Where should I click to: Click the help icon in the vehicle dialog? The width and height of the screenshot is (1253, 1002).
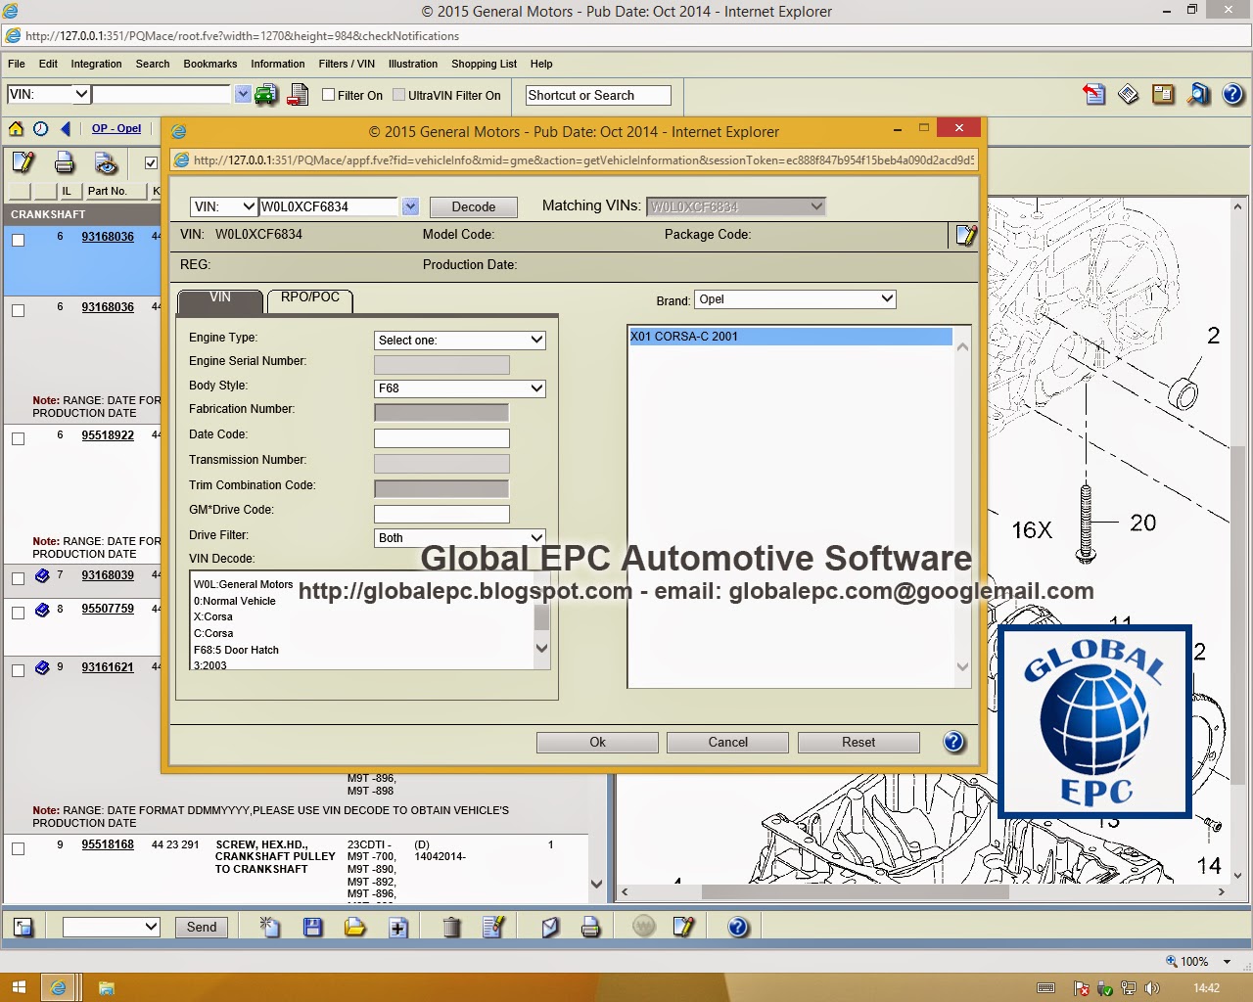[x=954, y=742]
